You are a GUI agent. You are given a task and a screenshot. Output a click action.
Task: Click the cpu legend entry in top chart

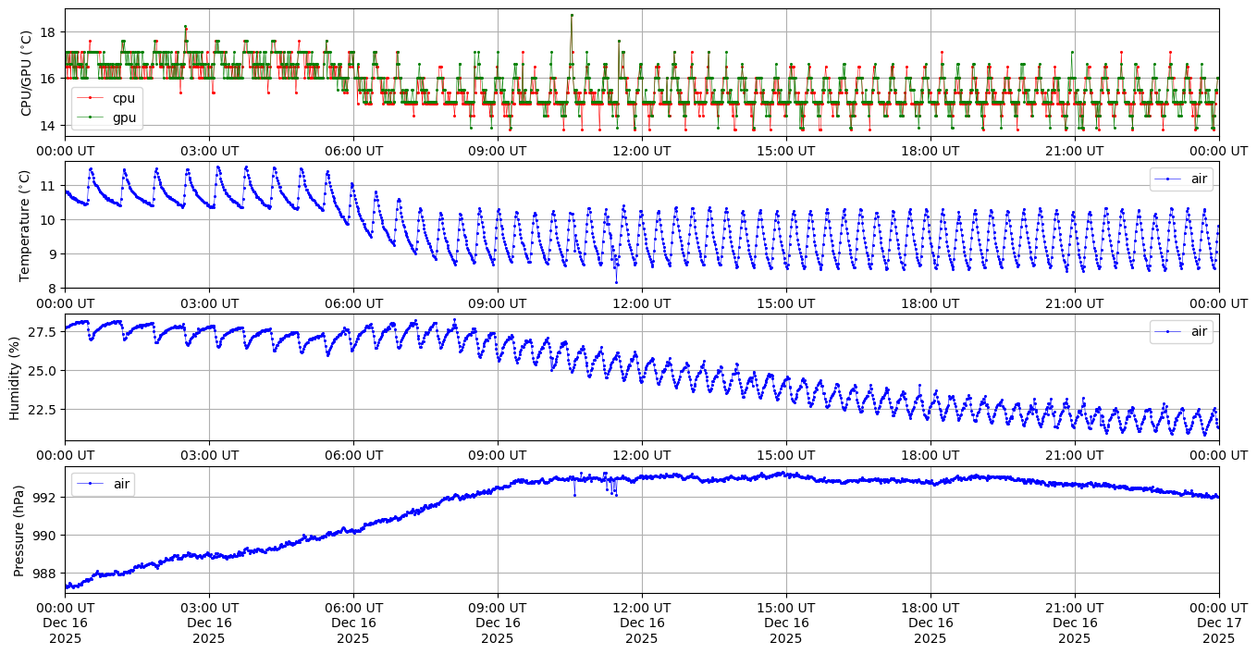[x=123, y=98]
